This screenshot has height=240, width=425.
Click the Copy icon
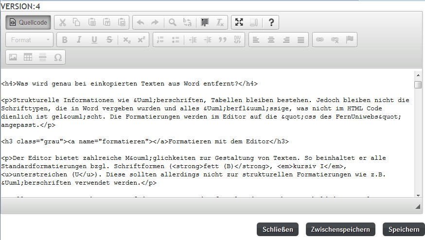[77, 22]
